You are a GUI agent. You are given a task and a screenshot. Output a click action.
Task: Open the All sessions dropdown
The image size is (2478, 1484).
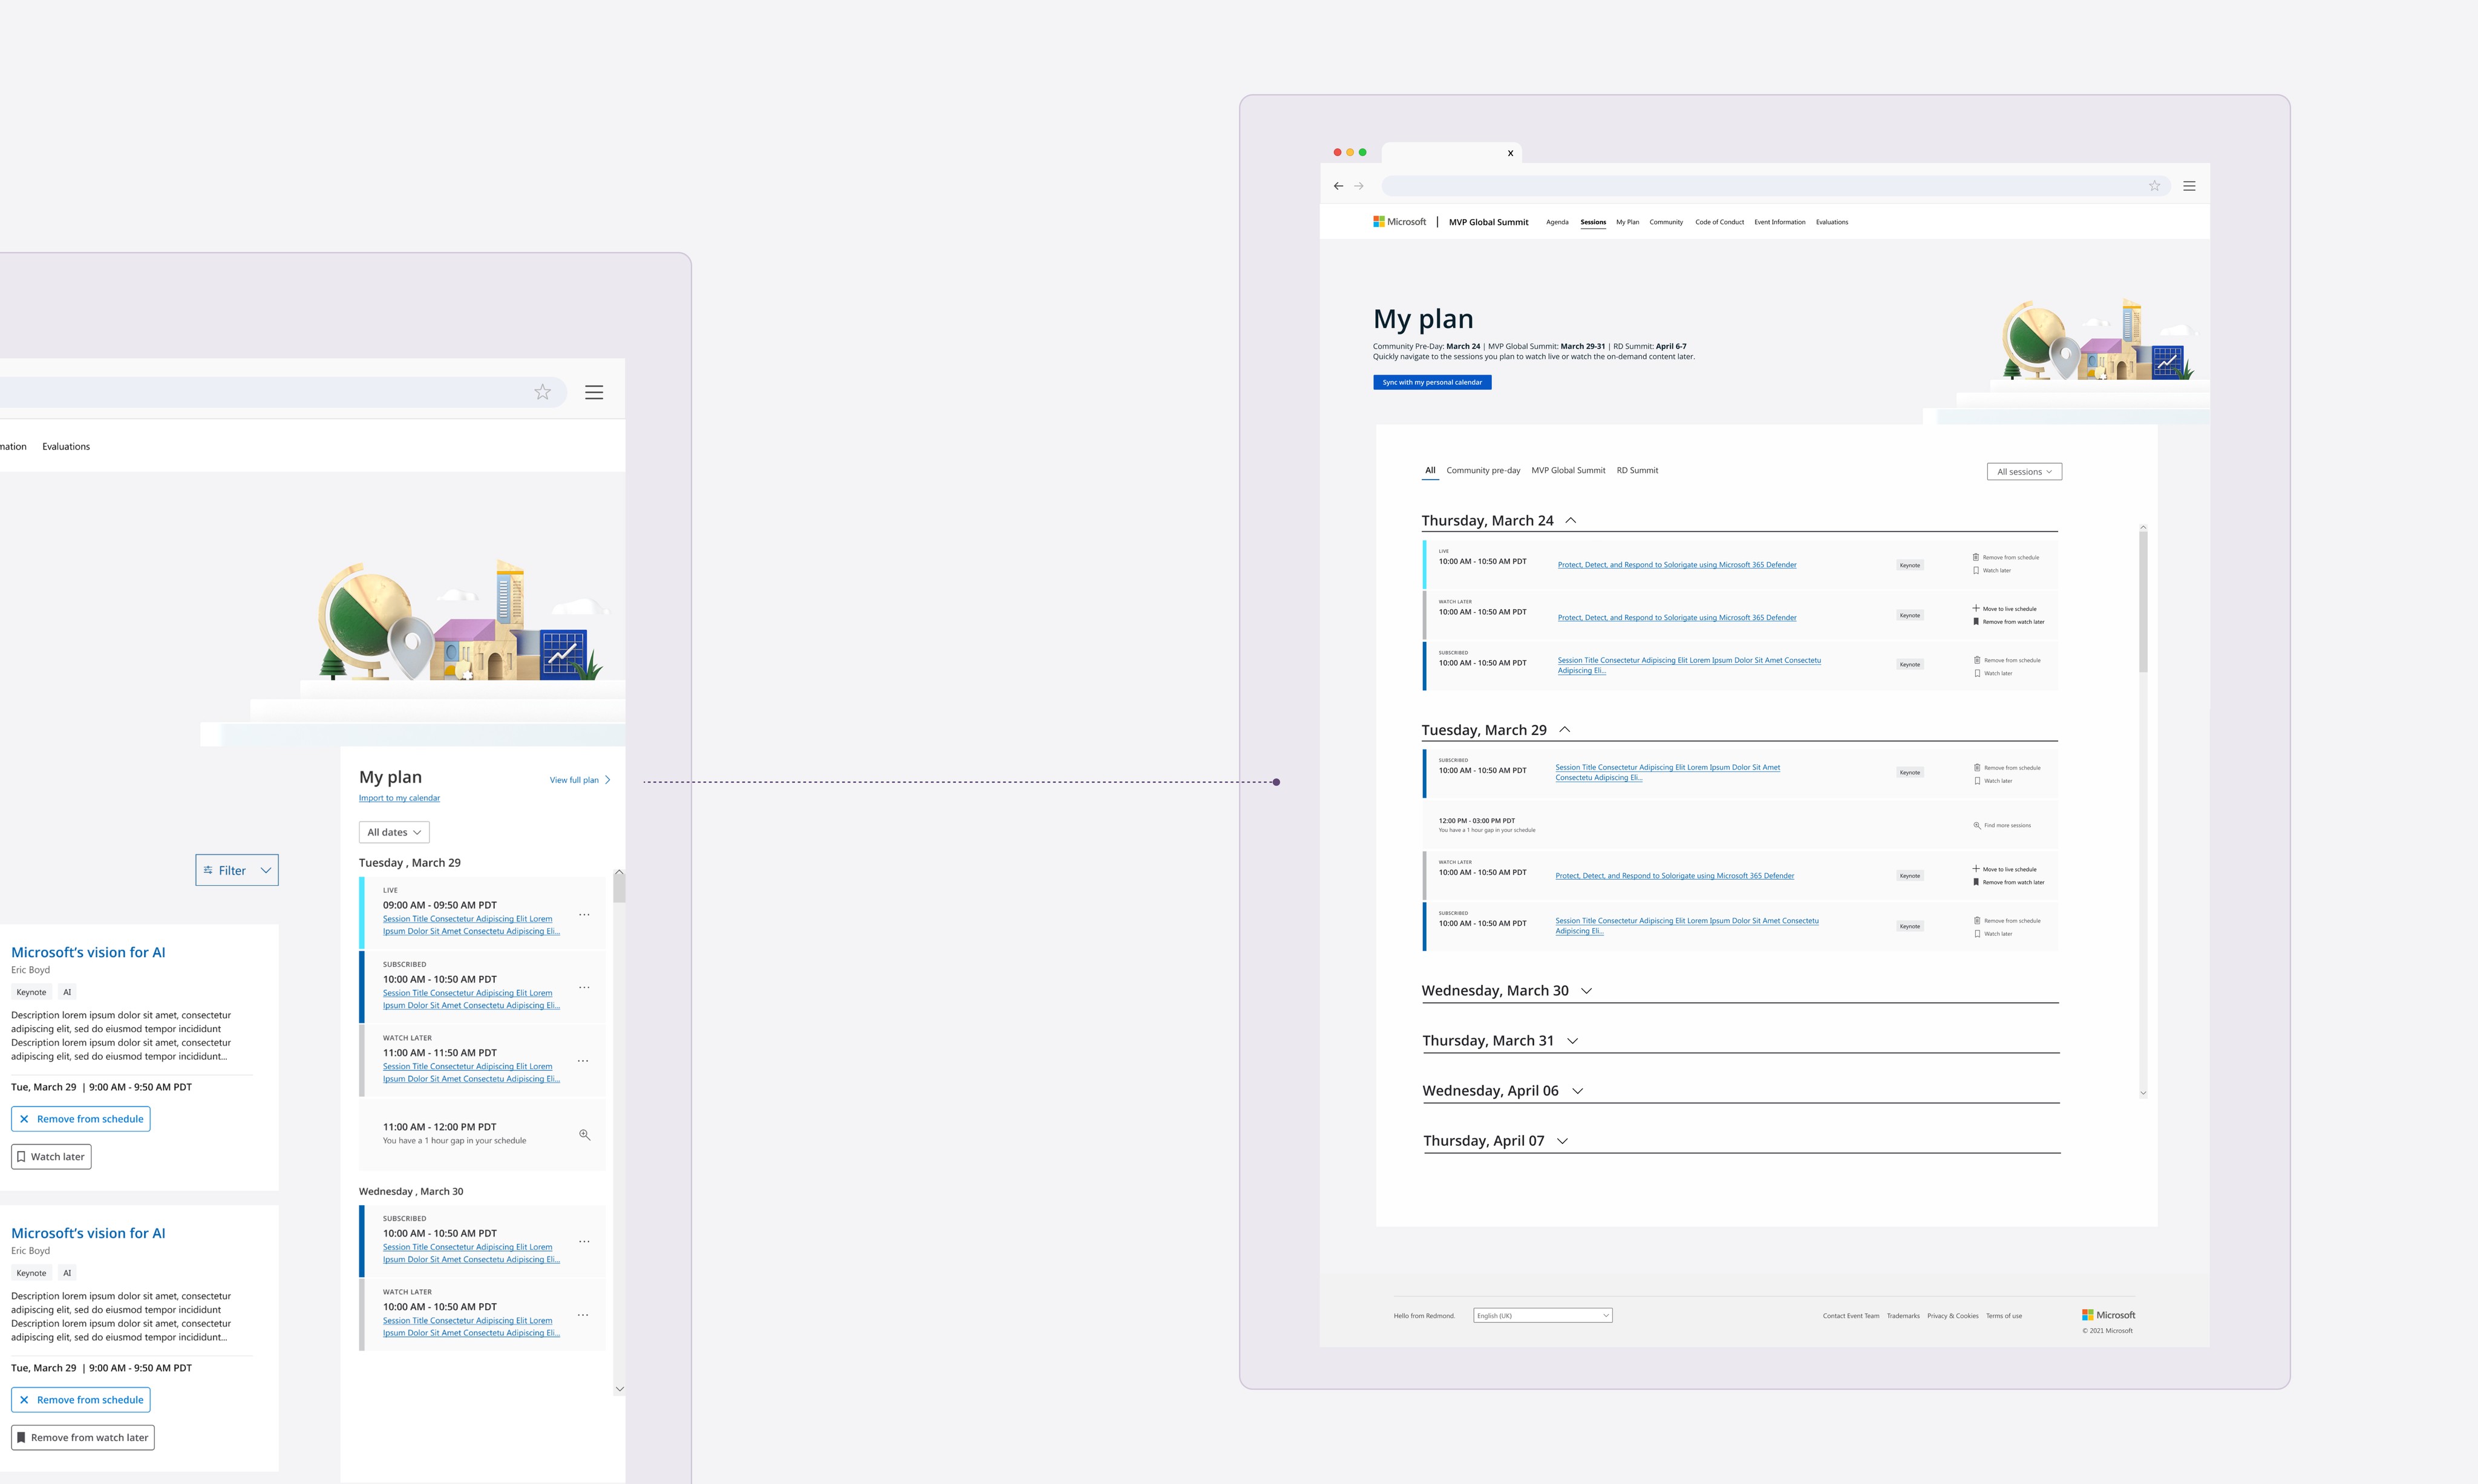[2023, 472]
